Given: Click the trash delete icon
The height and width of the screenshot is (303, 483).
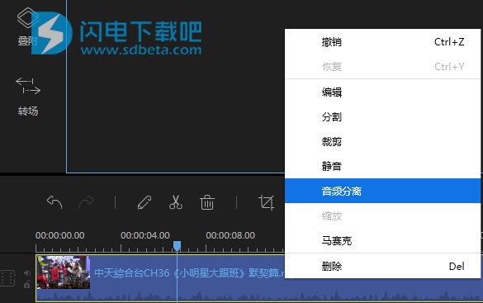Looking at the screenshot, I should pos(207,202).
